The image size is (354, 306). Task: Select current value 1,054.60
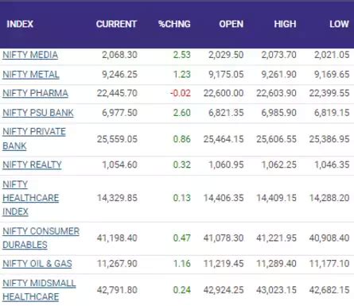point(119,165)
